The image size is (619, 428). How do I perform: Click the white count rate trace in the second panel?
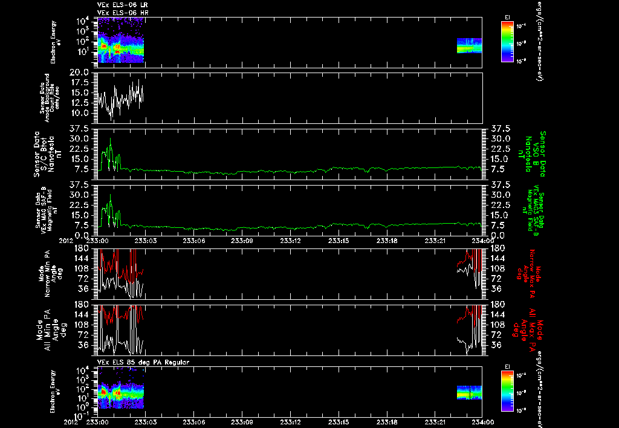120,100
